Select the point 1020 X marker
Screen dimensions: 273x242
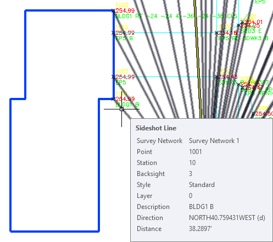point(216,33)
